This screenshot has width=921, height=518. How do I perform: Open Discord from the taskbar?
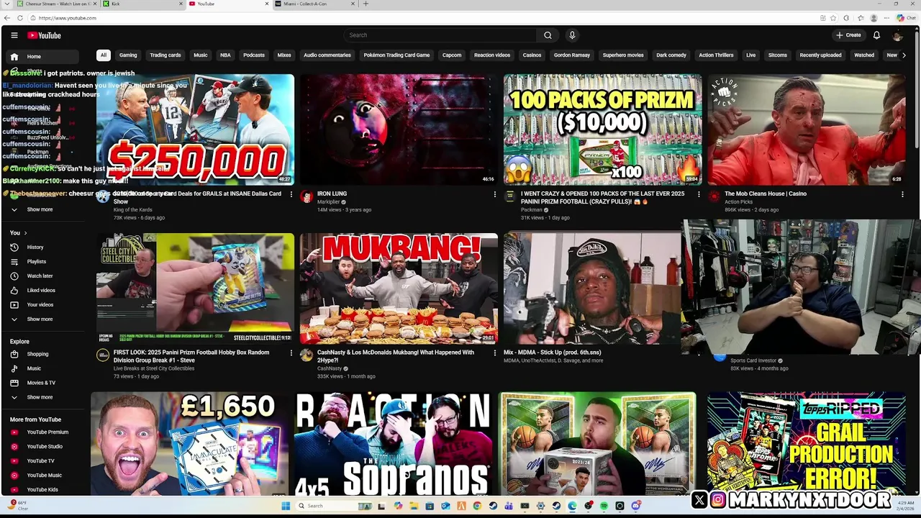635,506
